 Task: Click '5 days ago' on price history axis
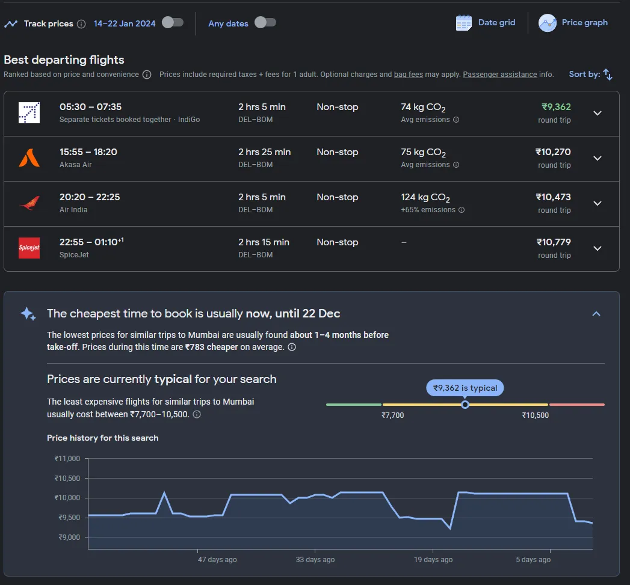pyautogui.click(x=533, y=559)
